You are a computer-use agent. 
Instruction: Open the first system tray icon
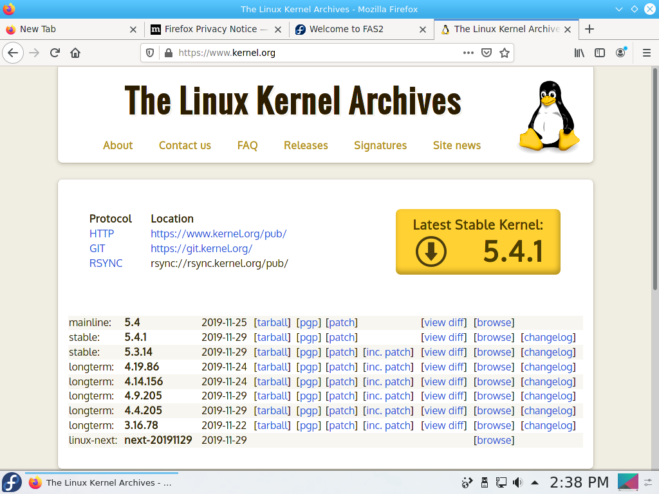[x=467, y=482]
